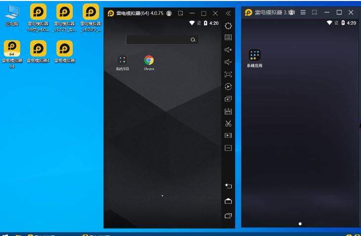This screenshot has height=236, width=361.
Task: Click page indicator dot in emulator 3.x
Action: pos(300,224)
